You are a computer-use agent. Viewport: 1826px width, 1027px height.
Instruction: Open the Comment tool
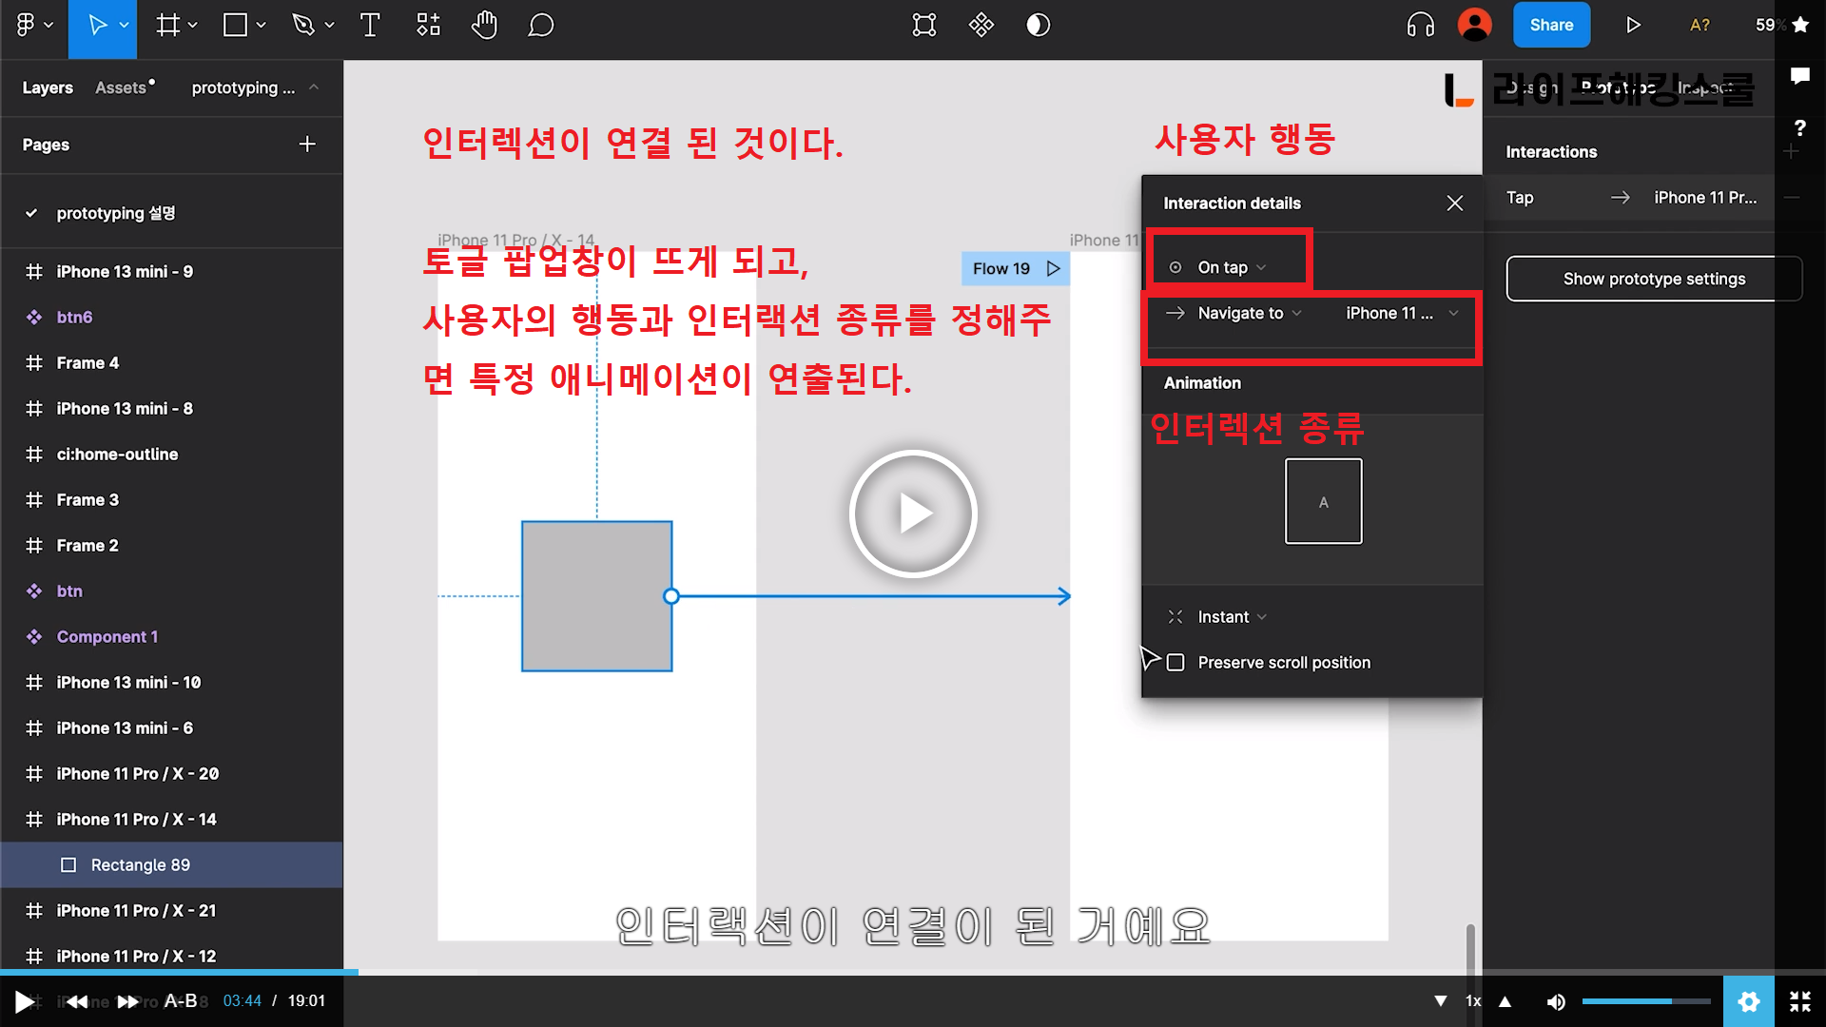coord(540,26)
